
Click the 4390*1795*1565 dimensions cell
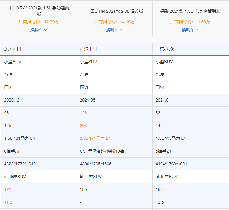tap(114, 164)
